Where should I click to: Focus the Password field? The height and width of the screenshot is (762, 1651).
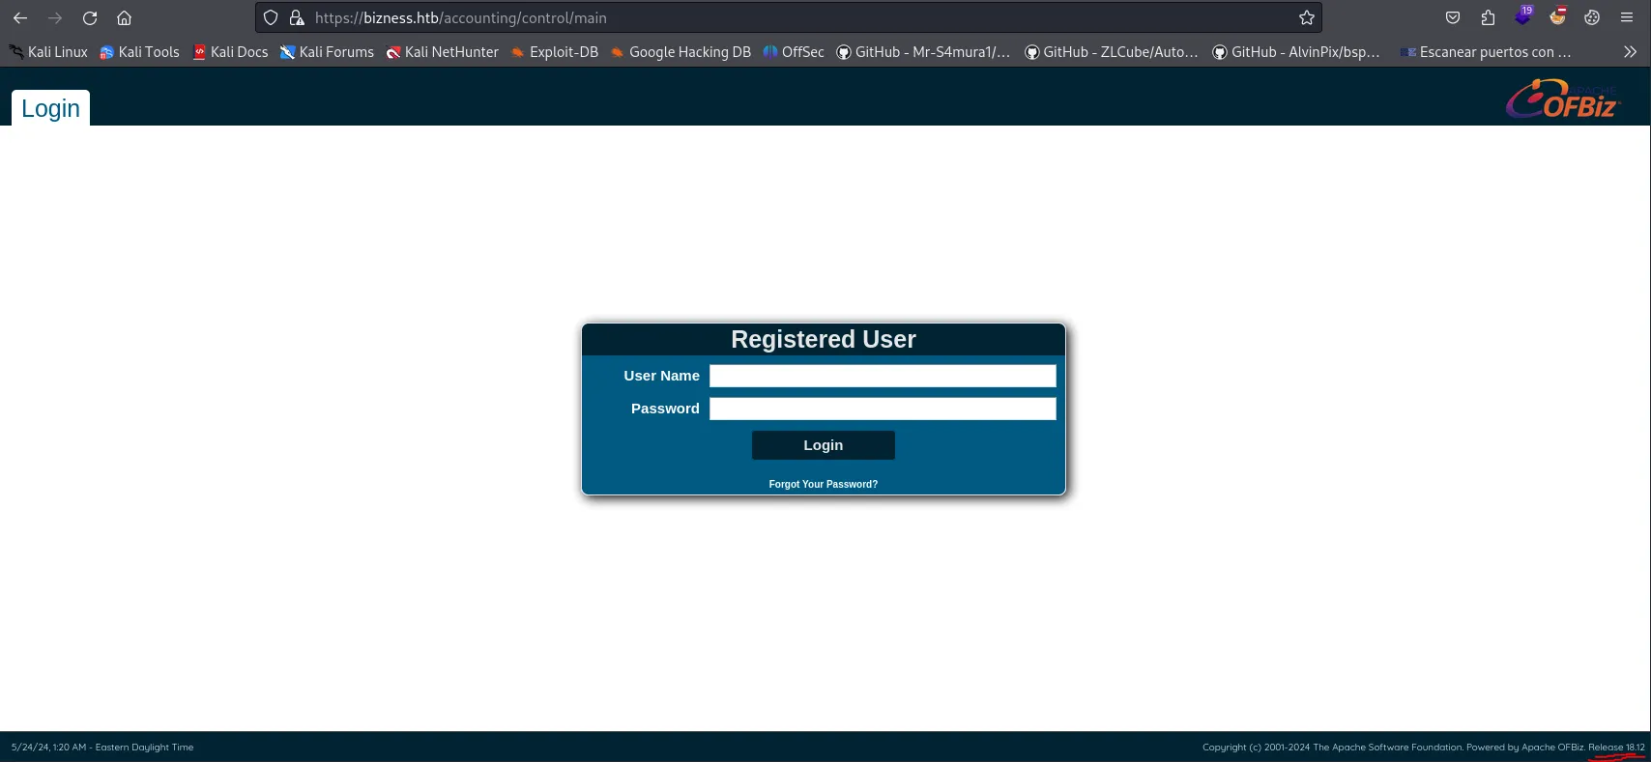tap(883, 409)
